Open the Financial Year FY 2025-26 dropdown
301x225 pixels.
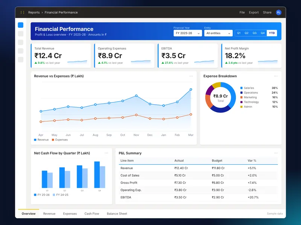point(188,33)
